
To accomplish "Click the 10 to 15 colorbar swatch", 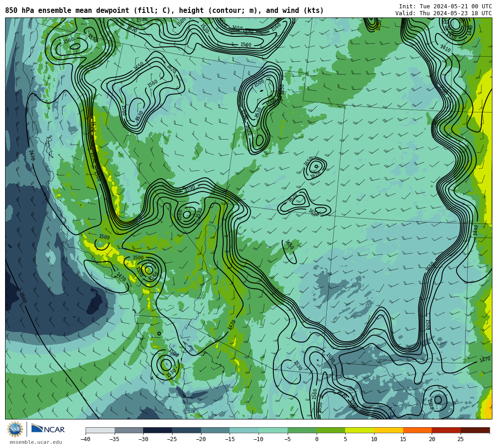I will click(388, 430).
